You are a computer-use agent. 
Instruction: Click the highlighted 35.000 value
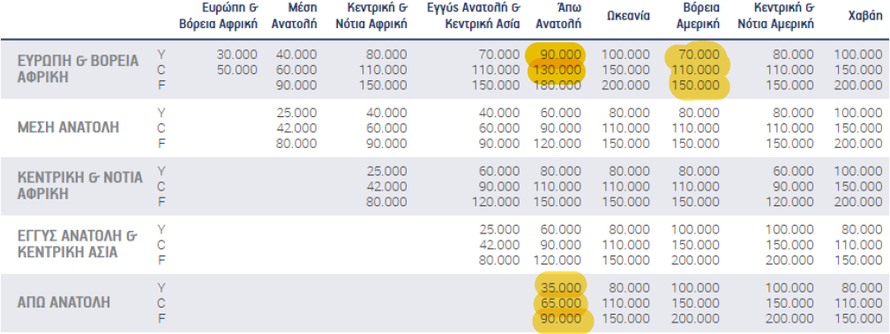[x=561, y=286]
